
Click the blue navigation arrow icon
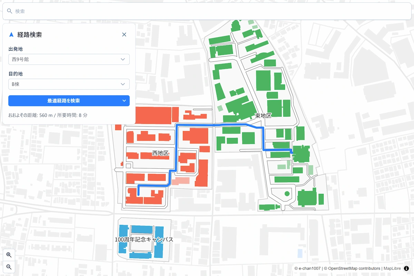[x=11, y=34]
